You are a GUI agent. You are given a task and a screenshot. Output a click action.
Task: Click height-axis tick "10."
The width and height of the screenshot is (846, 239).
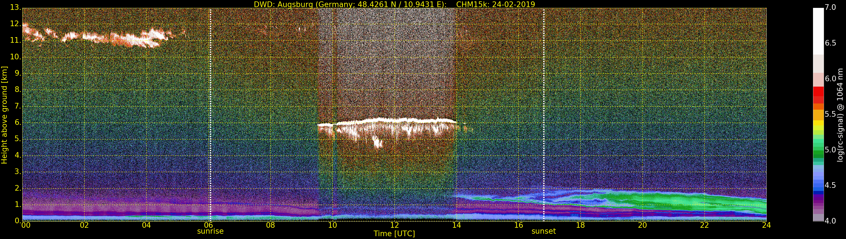pyautogui.click(x=16, y=57)
